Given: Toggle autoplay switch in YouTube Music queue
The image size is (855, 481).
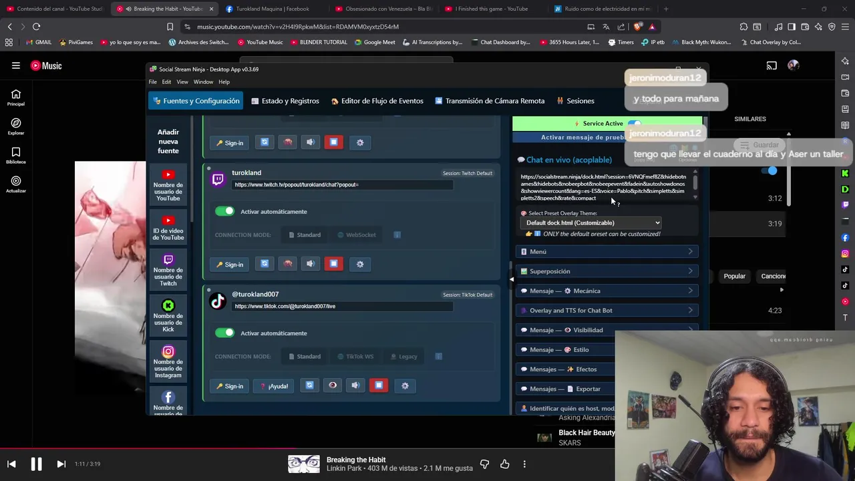Looking at the screenshot, I should click(x=769, y=171).
